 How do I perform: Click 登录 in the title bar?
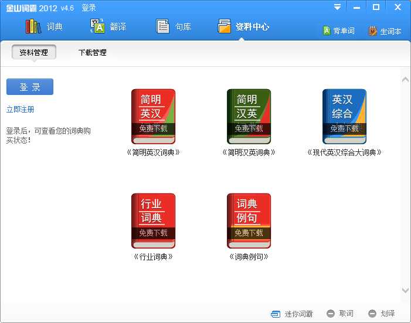[x=89, y=8]
